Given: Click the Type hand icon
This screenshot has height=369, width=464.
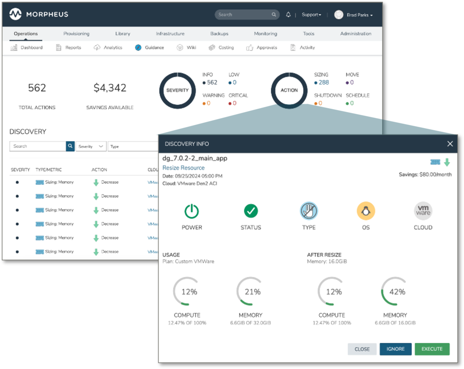Looking at the screenshot, I should (309, 211).
